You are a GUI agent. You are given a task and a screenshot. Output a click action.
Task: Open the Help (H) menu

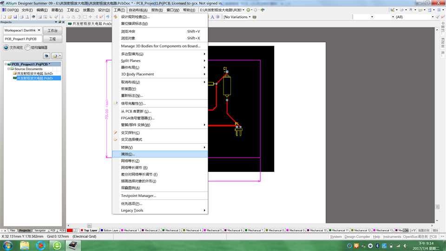click(189, 10)
